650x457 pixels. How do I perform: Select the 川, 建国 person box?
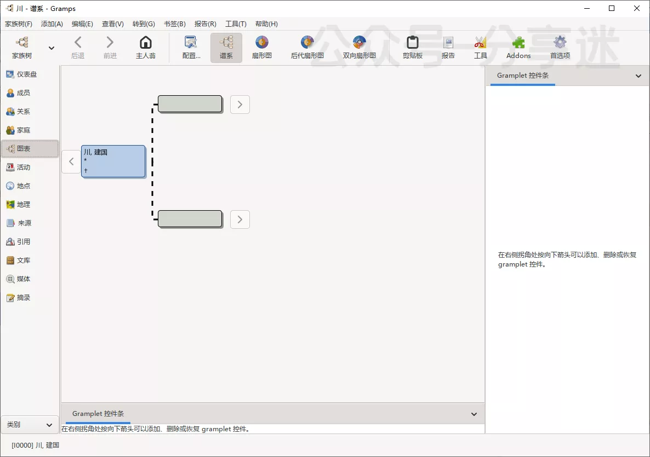tap(113, 161)
